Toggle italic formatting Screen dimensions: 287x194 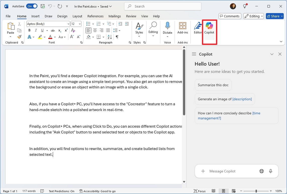tap(36, 30)
